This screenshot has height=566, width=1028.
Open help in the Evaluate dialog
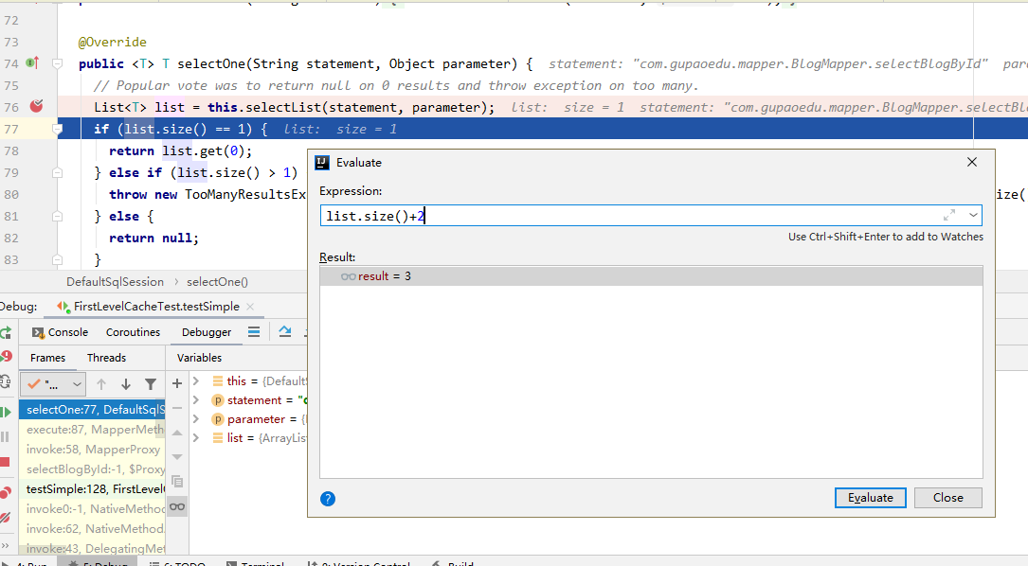pyautogui.click(x=328, y=499)
